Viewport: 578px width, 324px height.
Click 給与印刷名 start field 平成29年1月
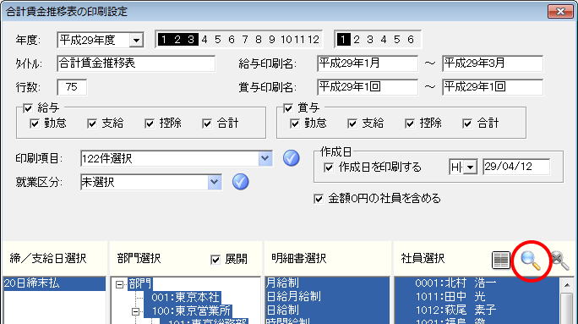(x=367, y=63)
